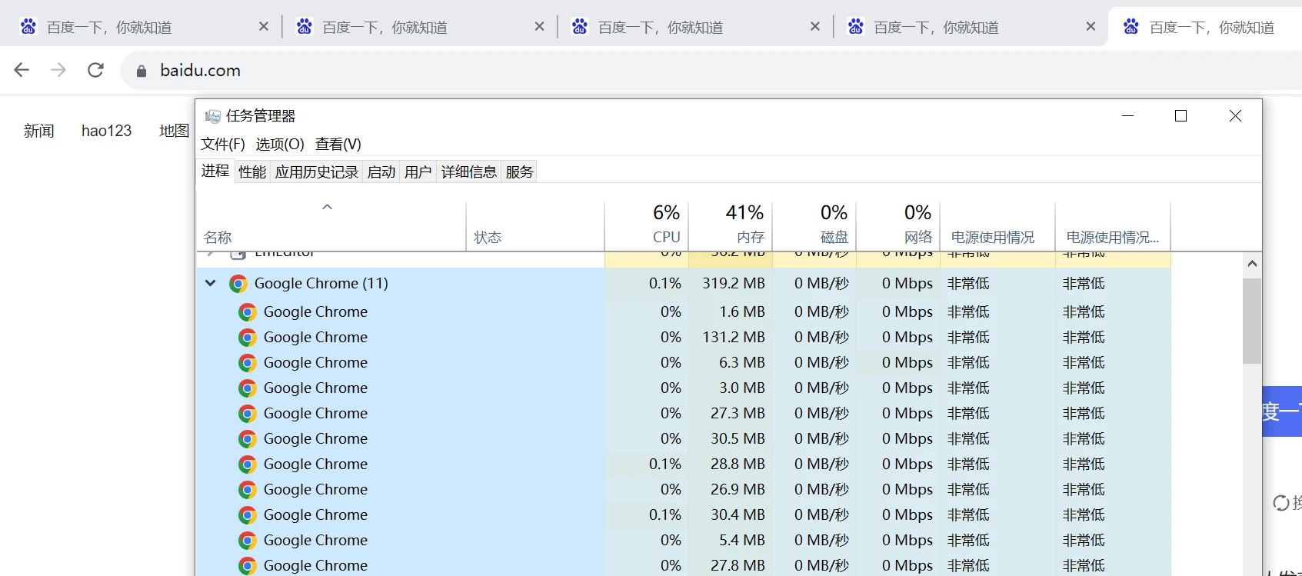1302x576 pixels.
Task: Click the Baidu favicon on the active last tab
Action: [x=1131, y=27]
